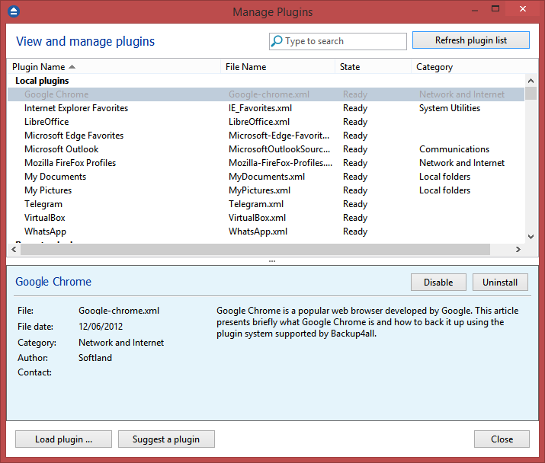Click Load plugin ... button
The height and width of the screenshot is (463, 545).
click(63, 439)
